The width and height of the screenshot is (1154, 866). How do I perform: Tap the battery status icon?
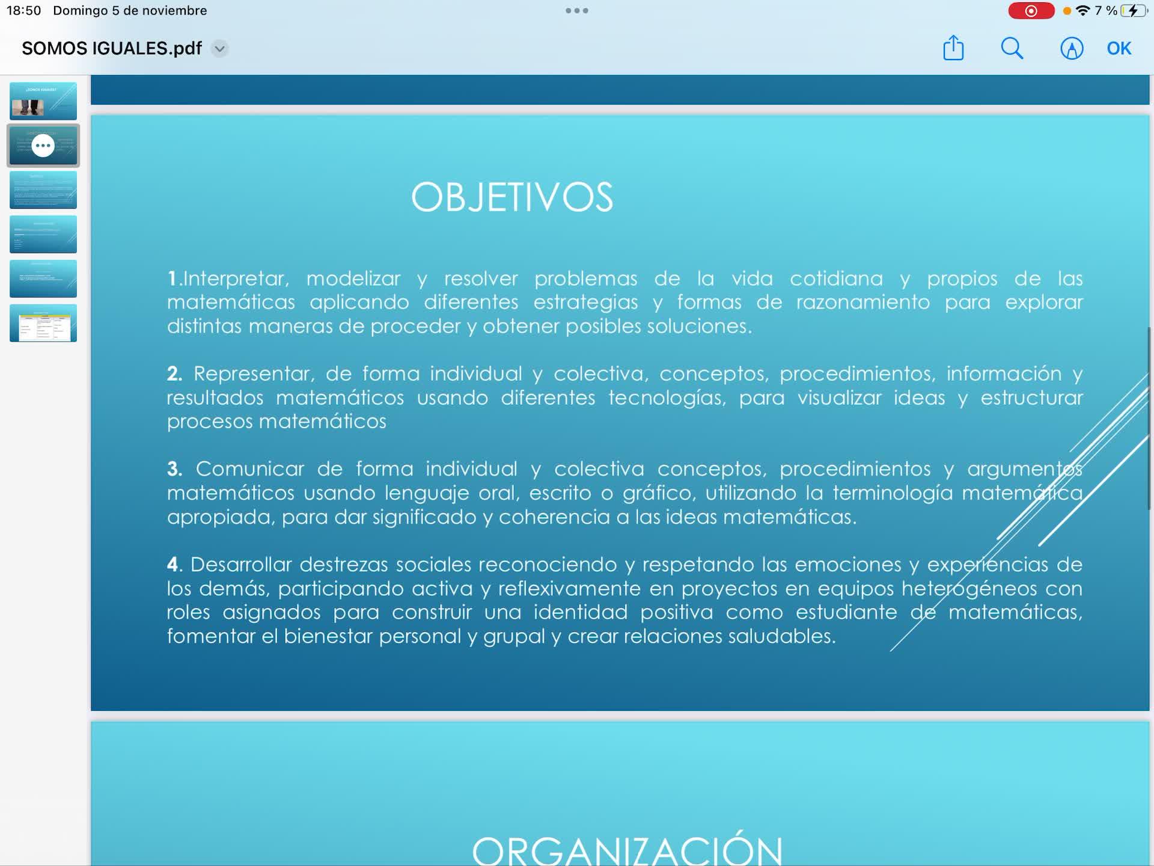(1133, 11)
